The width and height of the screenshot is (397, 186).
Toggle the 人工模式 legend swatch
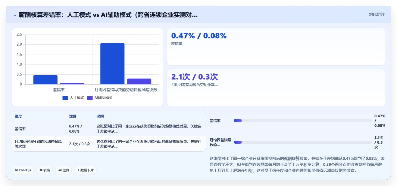65,98
